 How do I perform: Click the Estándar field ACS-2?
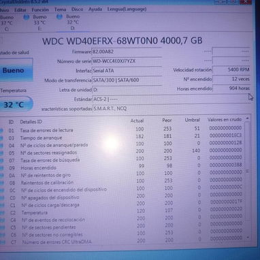point(171,99)
